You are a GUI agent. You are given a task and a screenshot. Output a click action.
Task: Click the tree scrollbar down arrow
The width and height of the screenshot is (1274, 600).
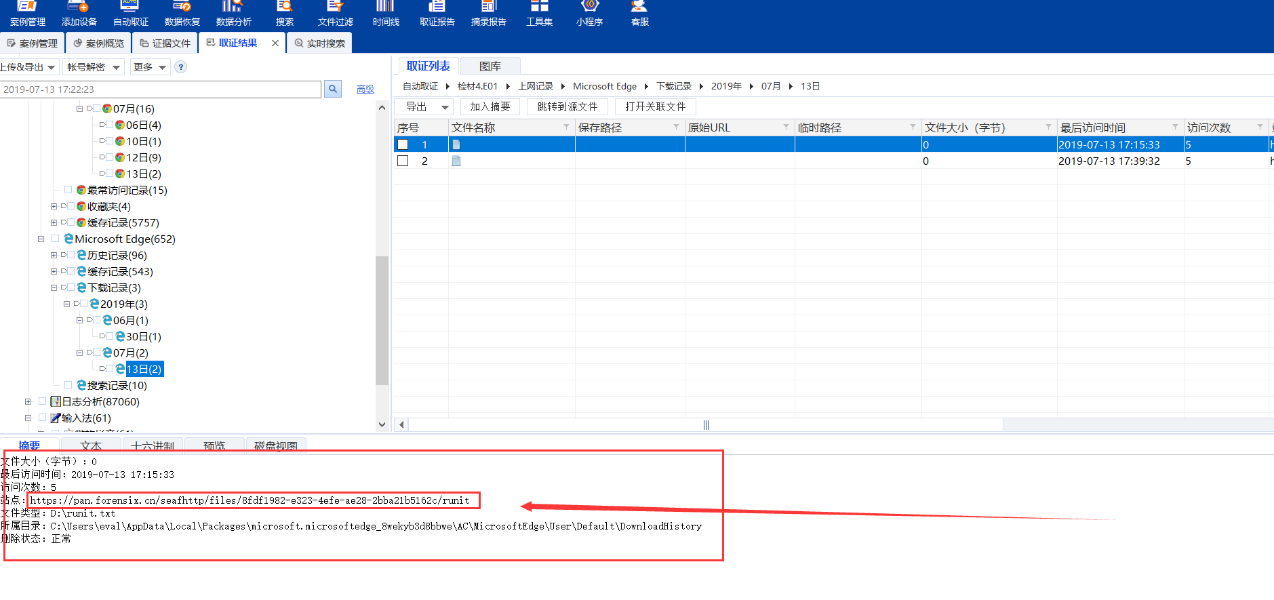(x=382, y=424)
